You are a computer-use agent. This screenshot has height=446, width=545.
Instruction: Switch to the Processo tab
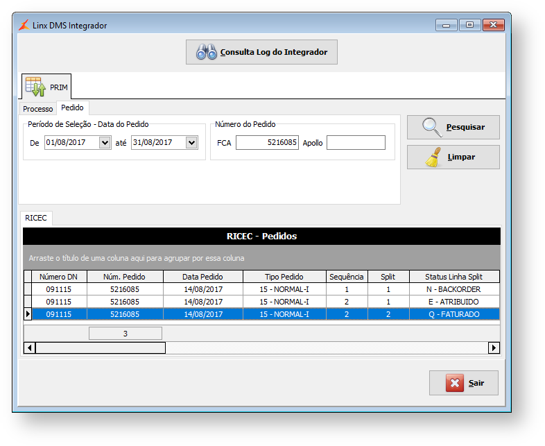pos(38,109)
